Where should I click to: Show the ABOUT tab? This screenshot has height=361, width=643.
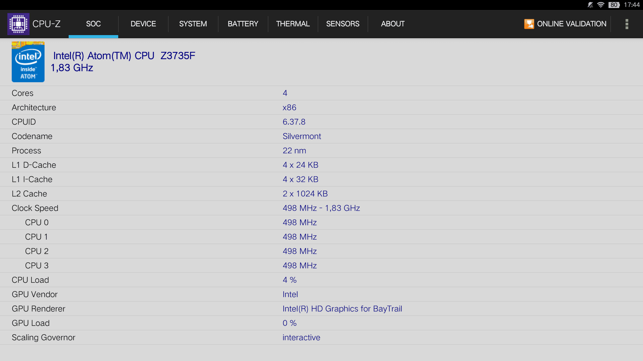(392, 24)
